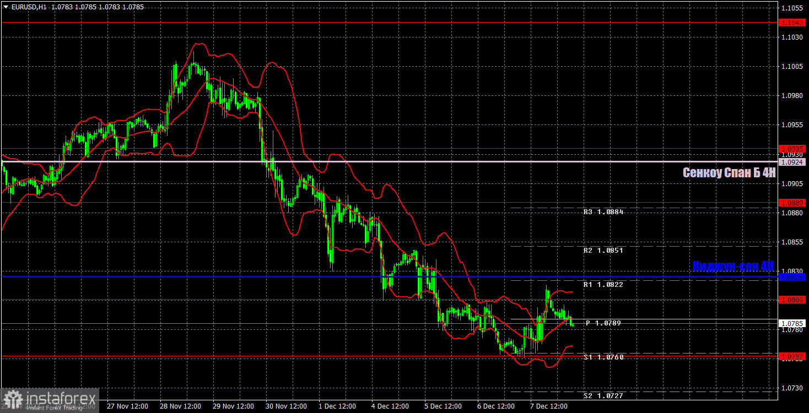Click the current price tag 1.0785
This screenshot has height=413, width=809.
793,323
